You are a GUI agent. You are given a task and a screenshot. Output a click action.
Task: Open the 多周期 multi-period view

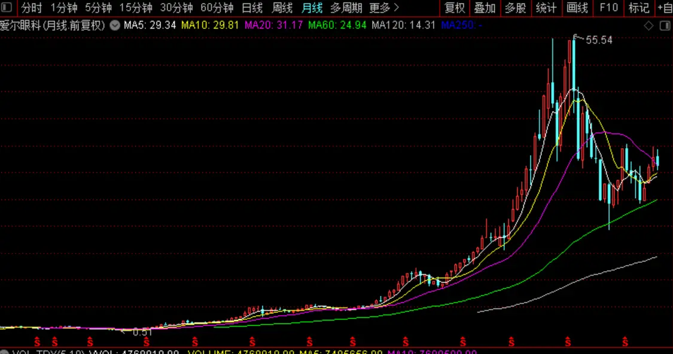346,8
